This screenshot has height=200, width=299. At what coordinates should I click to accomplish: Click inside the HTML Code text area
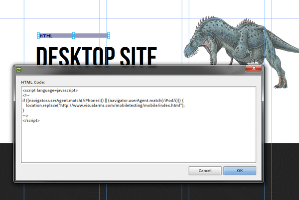139,125
